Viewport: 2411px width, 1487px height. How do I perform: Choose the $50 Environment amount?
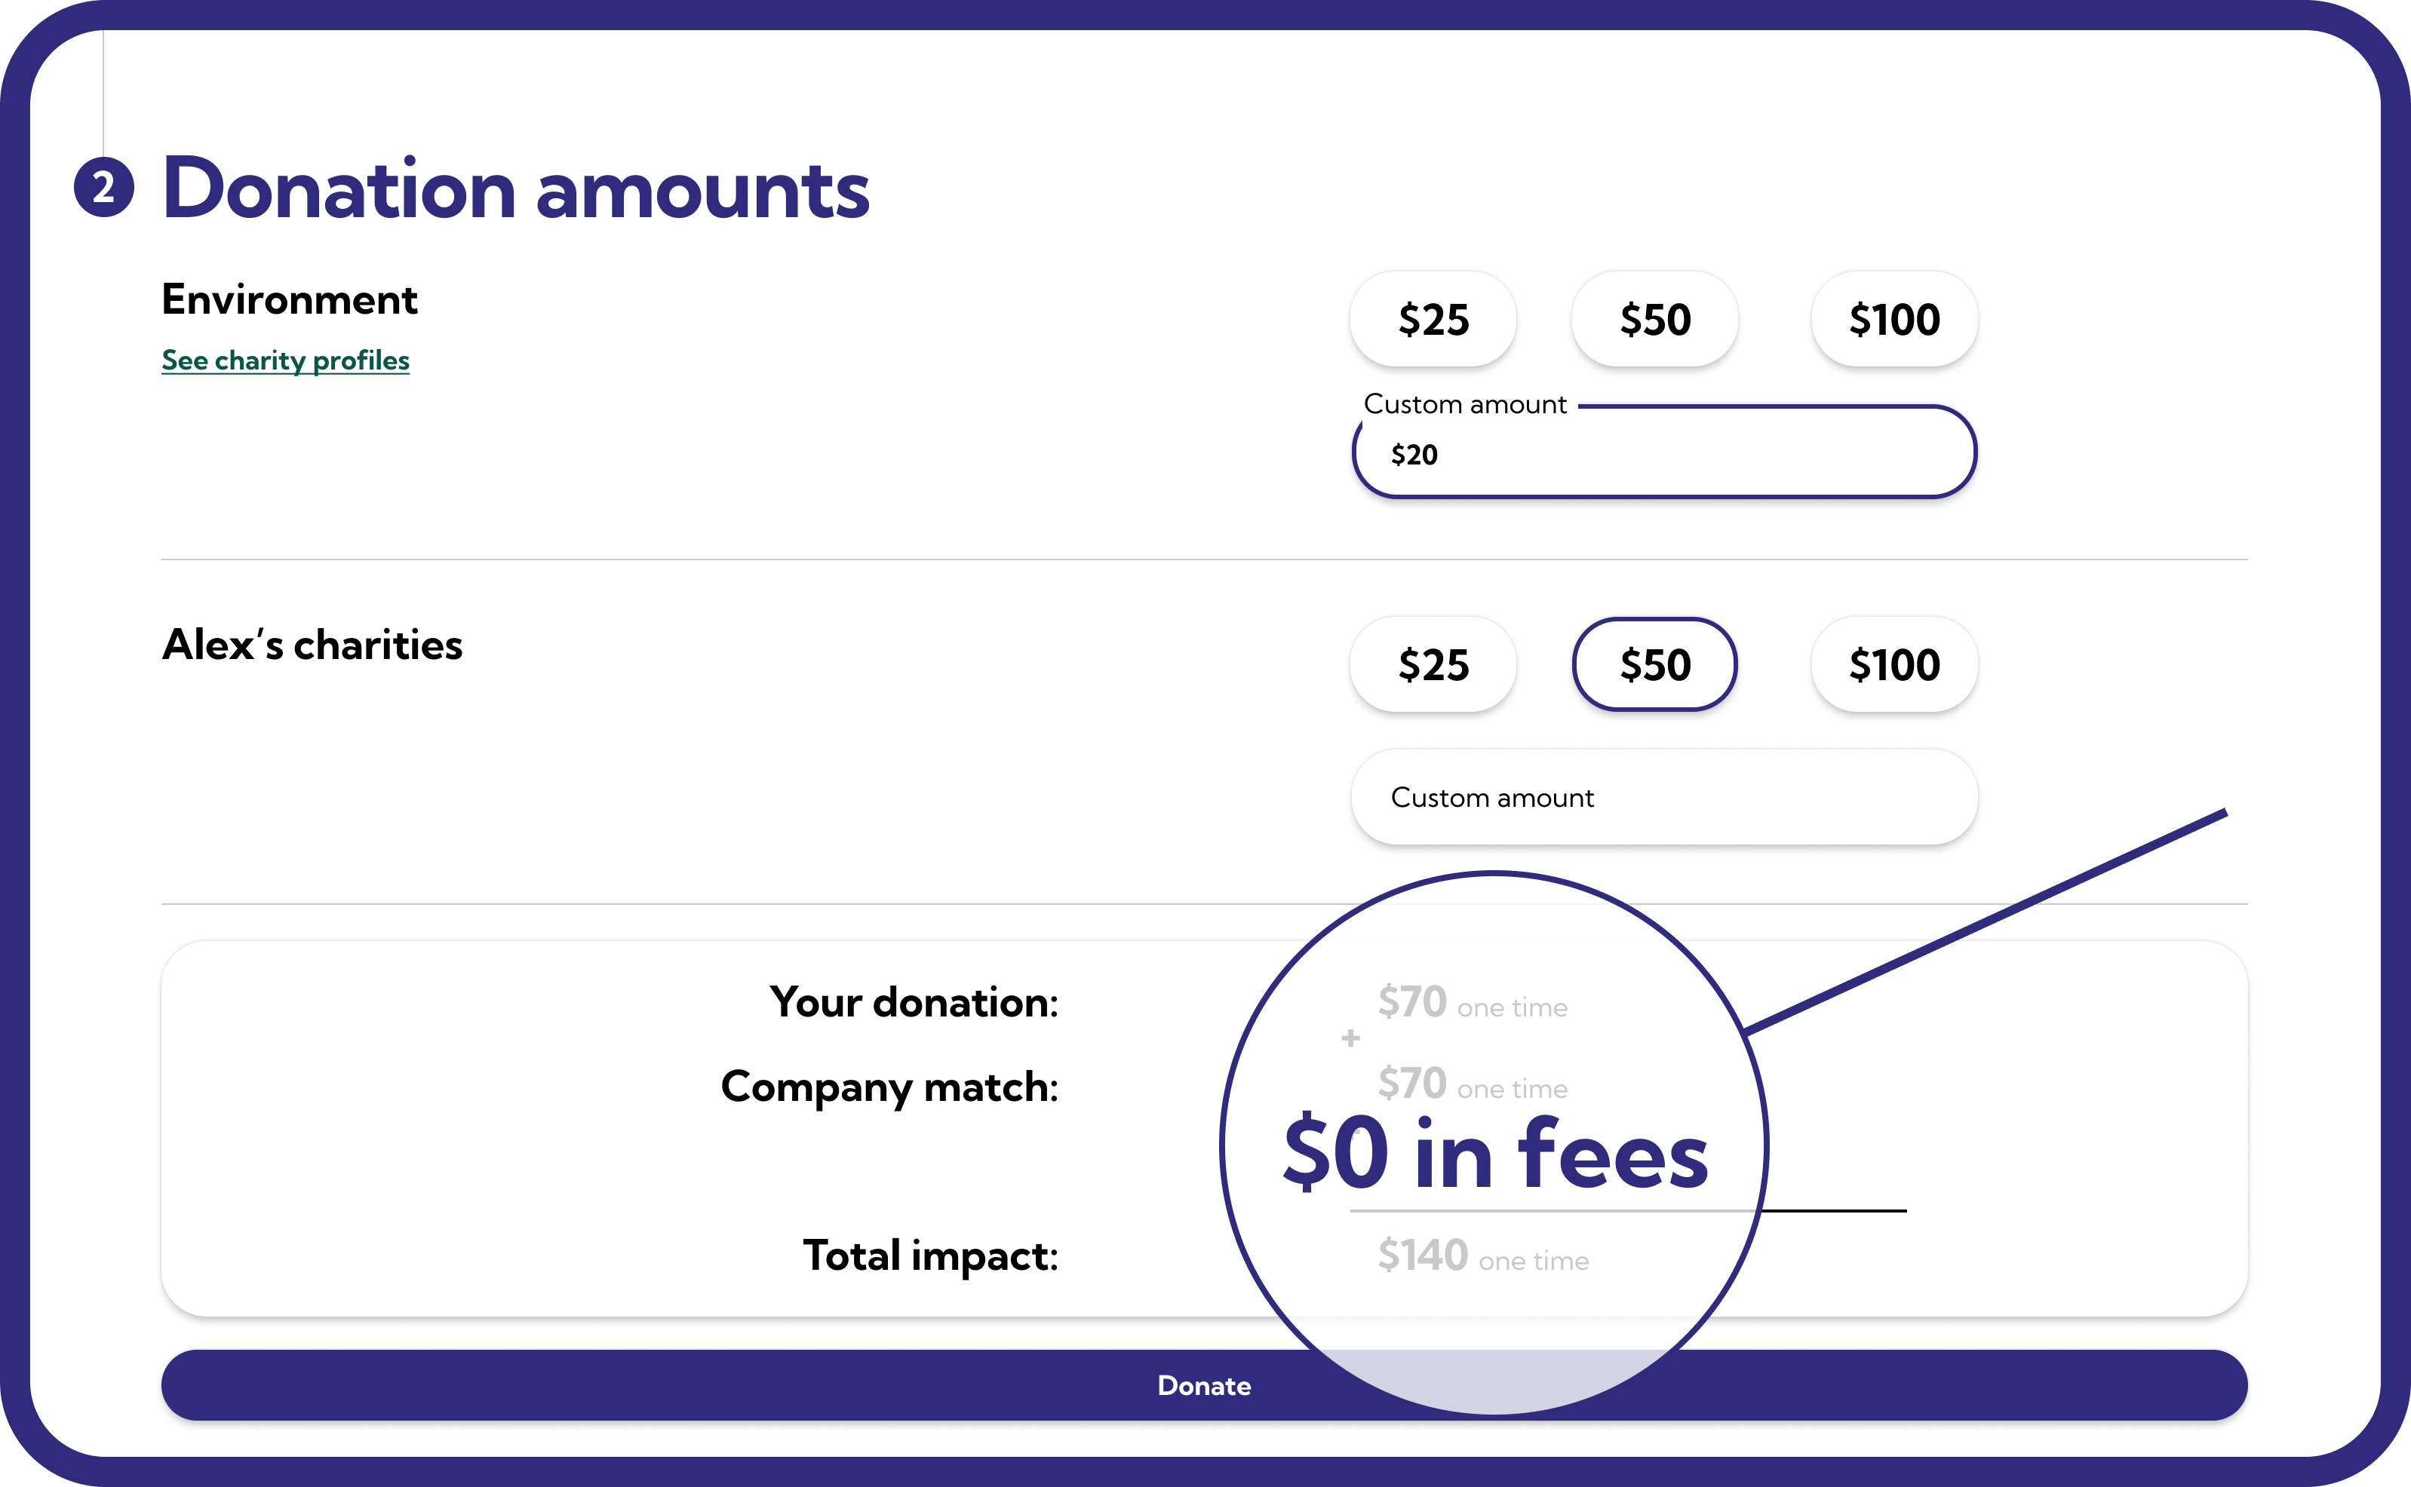[x=1654, y=320]
